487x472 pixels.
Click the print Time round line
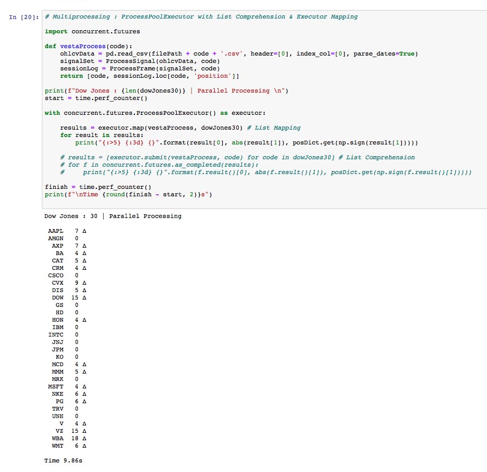point(128,194)
